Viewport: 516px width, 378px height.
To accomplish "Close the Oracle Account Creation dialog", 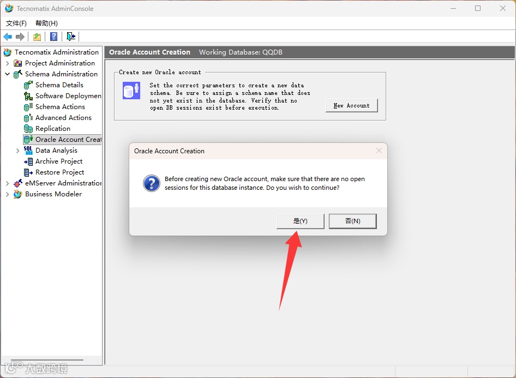I will (x=379, y=151).
